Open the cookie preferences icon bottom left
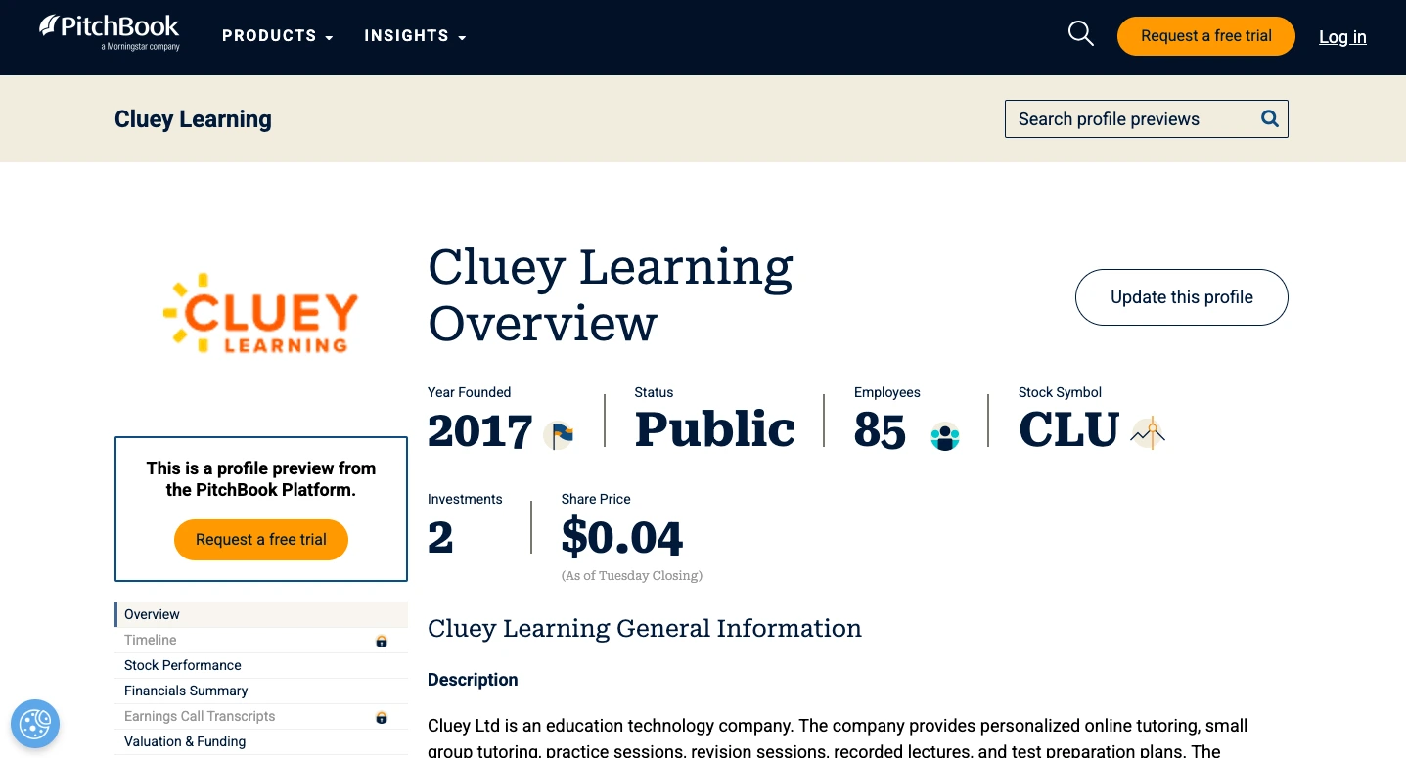The width and height of the screenshot is (1406, 758). click(x=35, y=724)
